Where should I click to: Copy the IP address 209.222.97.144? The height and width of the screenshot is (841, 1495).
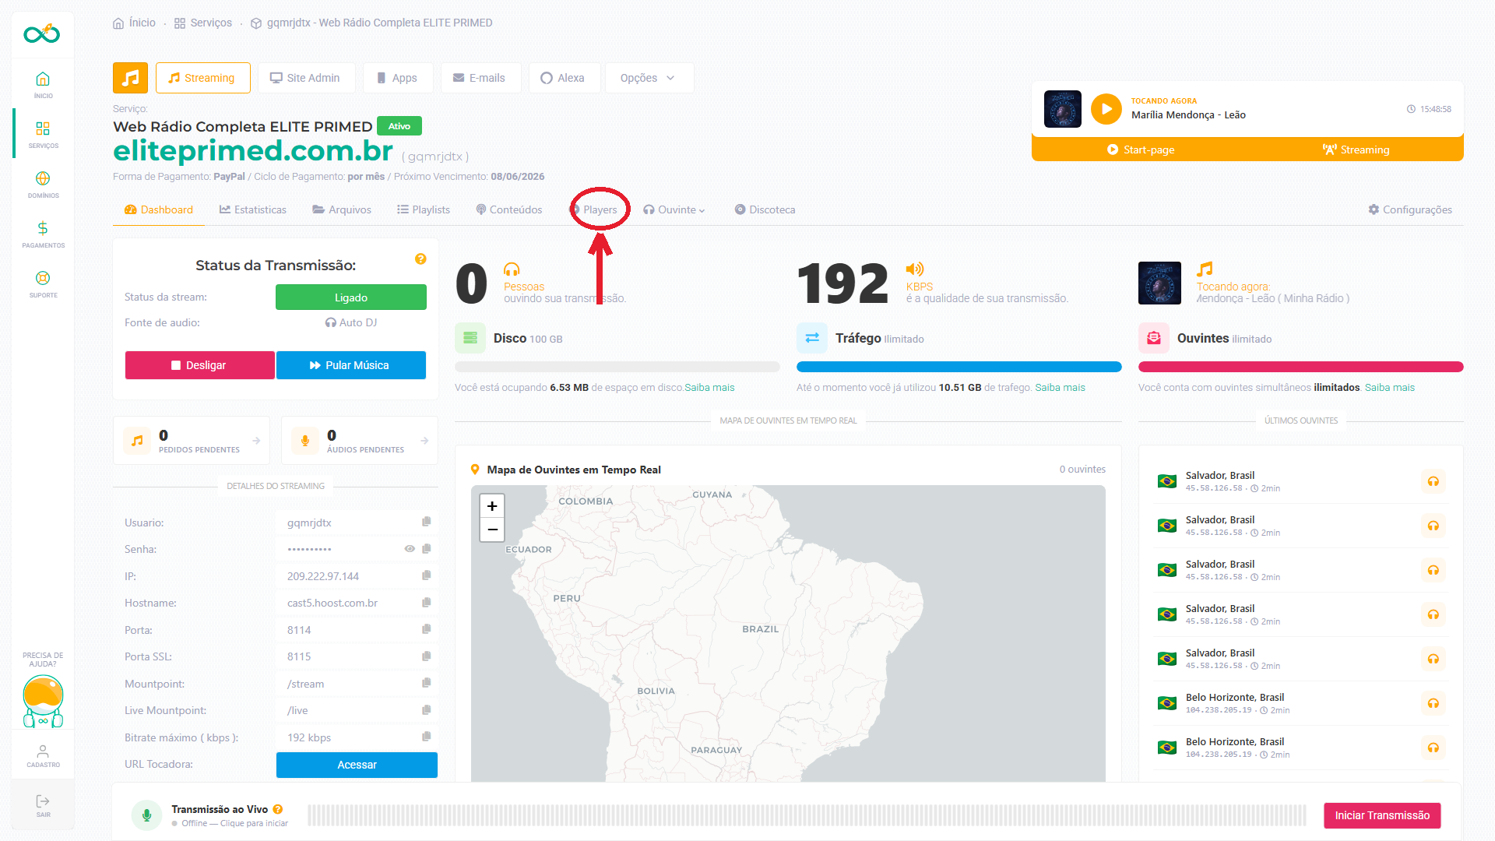pos(427,575)
